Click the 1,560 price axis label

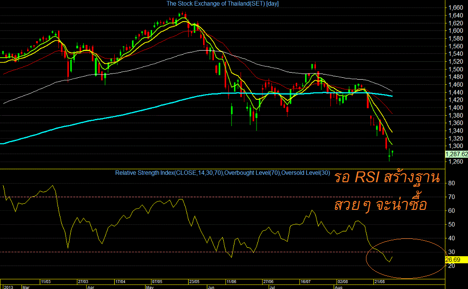(456, 46)
